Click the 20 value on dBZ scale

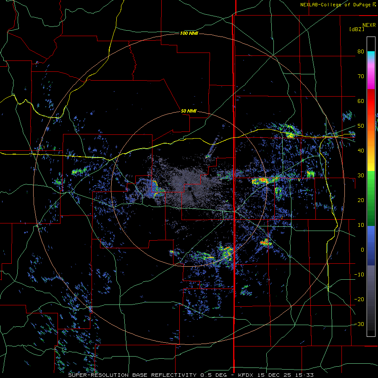click(x=361, y=200)
